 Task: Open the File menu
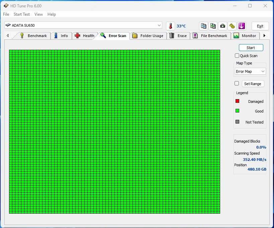click(6, 14)
